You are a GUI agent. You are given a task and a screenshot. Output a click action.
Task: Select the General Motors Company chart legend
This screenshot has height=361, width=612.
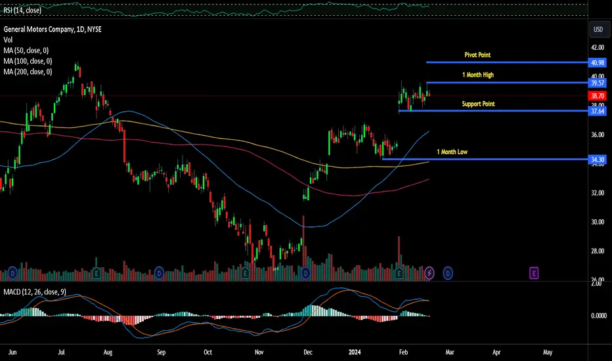(53, 30)
